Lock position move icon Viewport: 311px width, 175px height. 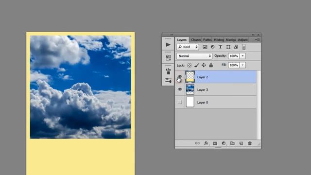(204, 65)
